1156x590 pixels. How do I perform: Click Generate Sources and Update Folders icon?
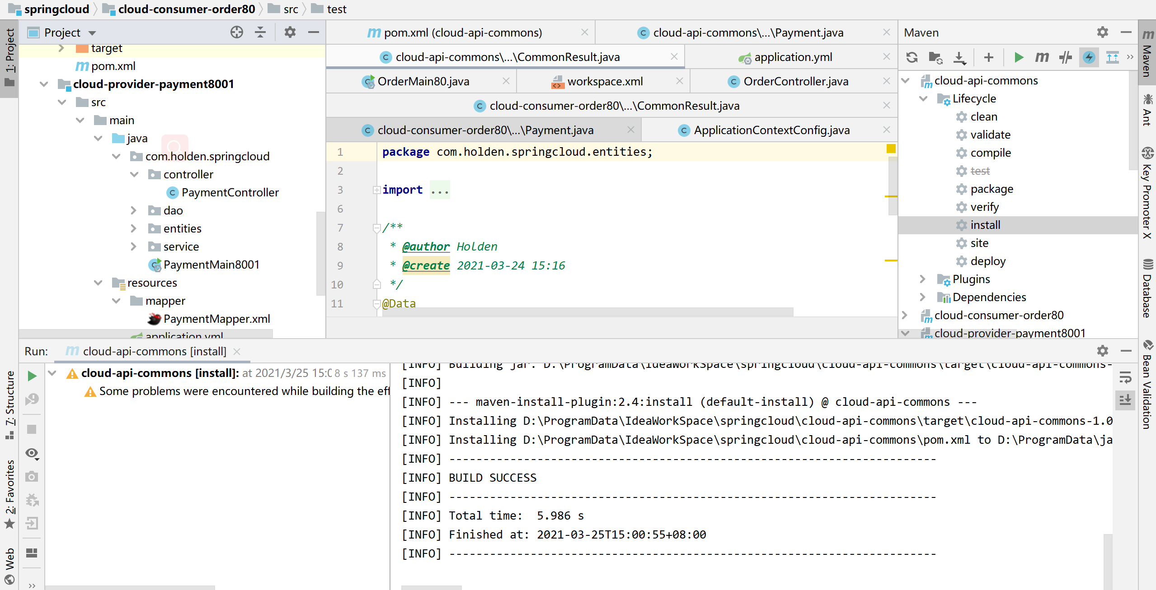point(935,57)
